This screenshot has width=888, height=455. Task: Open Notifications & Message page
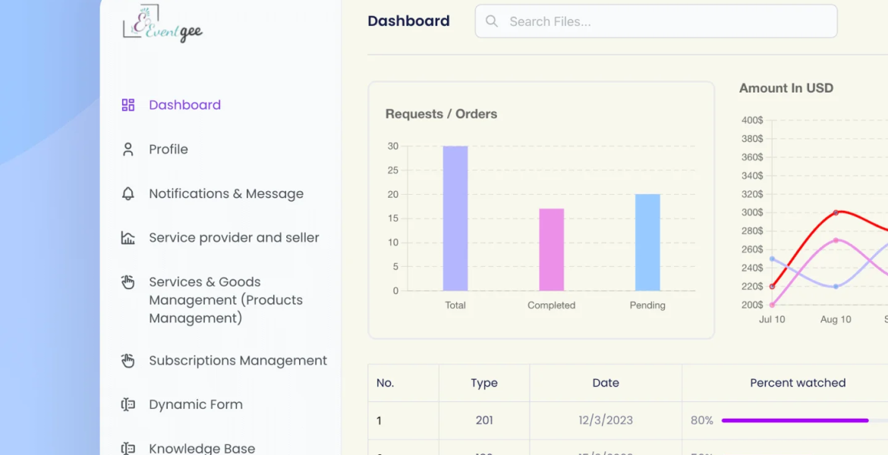click(x=225, y=193)
